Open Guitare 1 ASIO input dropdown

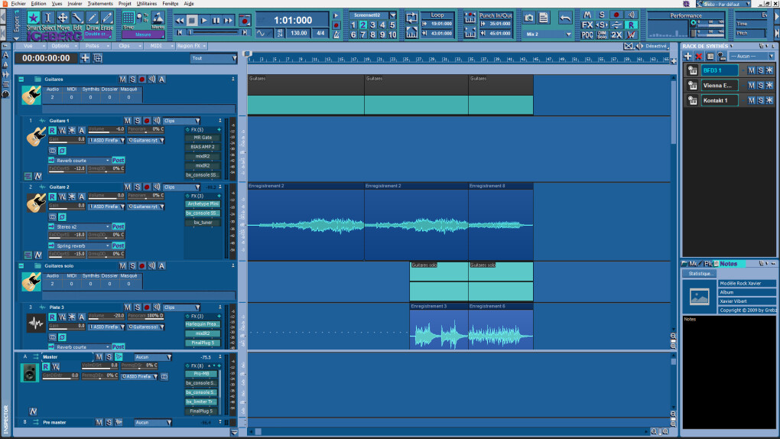click(106, 141)
